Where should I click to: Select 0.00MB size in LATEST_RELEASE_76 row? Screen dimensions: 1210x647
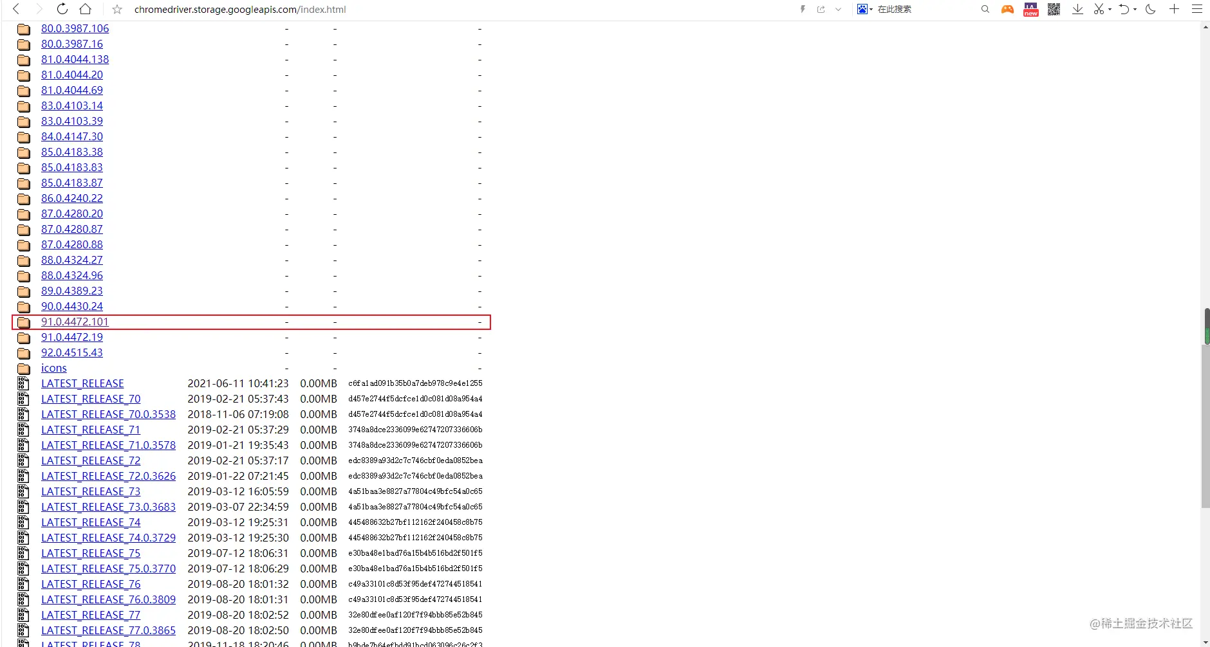[319, 584]
